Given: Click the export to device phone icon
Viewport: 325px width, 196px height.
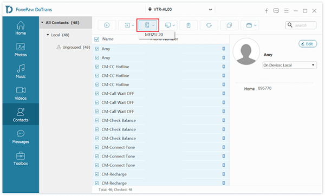Looking at the screenshot, I should click(147, 25).
